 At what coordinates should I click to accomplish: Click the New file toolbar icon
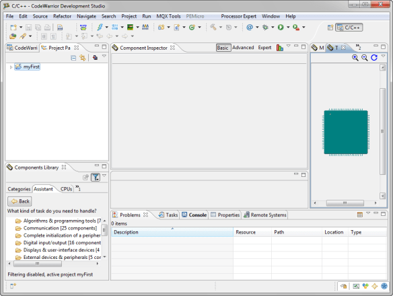click(13, 28)
